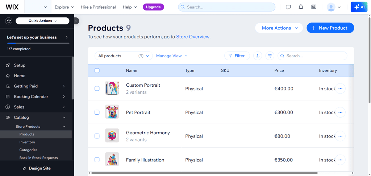
Task: Check the Geometric Harmony row checkbox
Action: (x=97, y=136)
